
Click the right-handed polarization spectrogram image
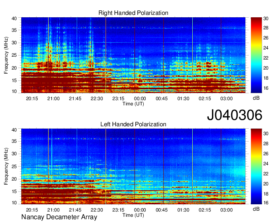[133, 55]
